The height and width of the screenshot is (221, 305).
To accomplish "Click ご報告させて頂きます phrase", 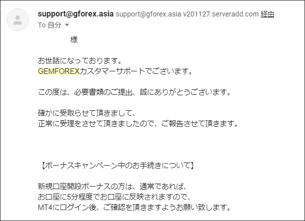I will [200, 124].
